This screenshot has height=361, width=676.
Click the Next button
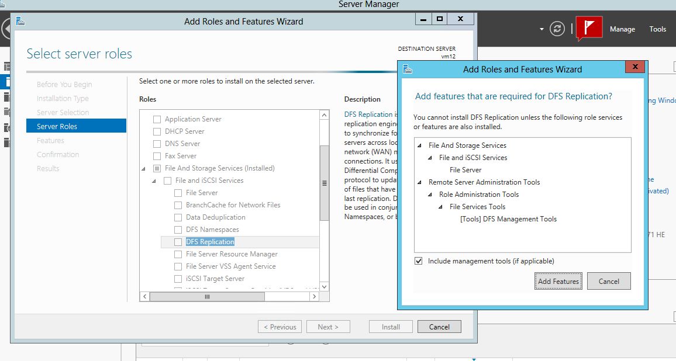[x=328, y=327]
